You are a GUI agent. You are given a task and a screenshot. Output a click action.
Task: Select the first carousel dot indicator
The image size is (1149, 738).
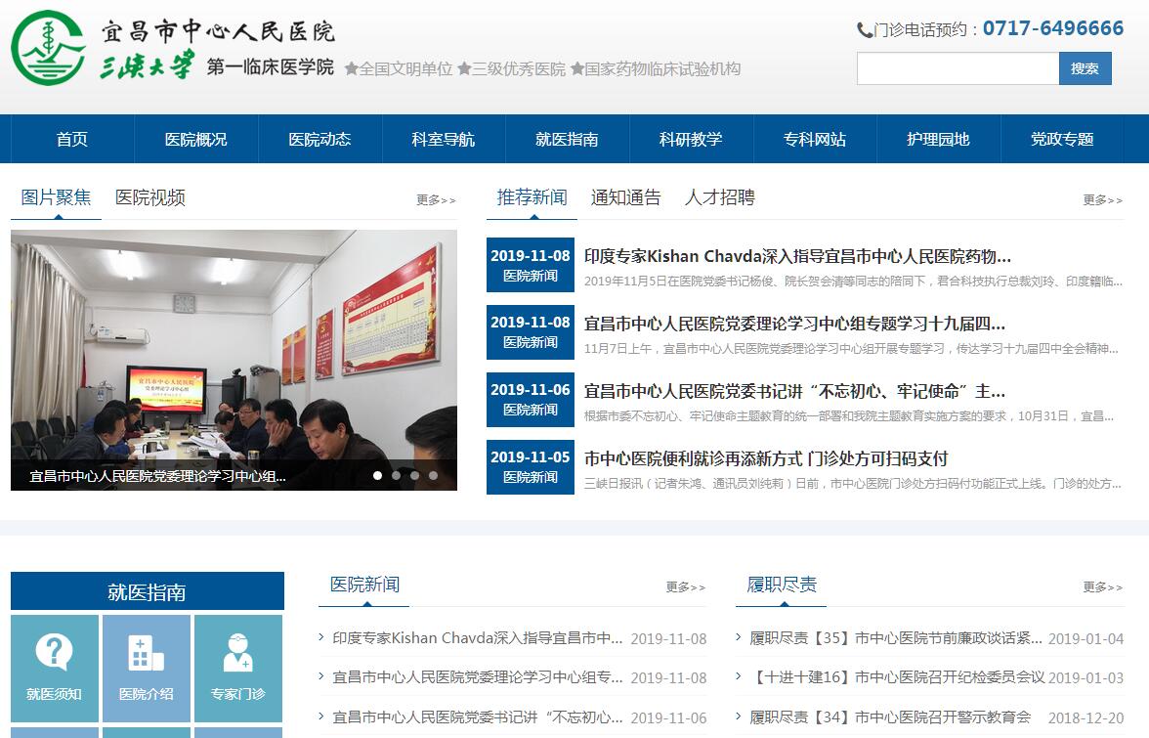pos(377,476)
